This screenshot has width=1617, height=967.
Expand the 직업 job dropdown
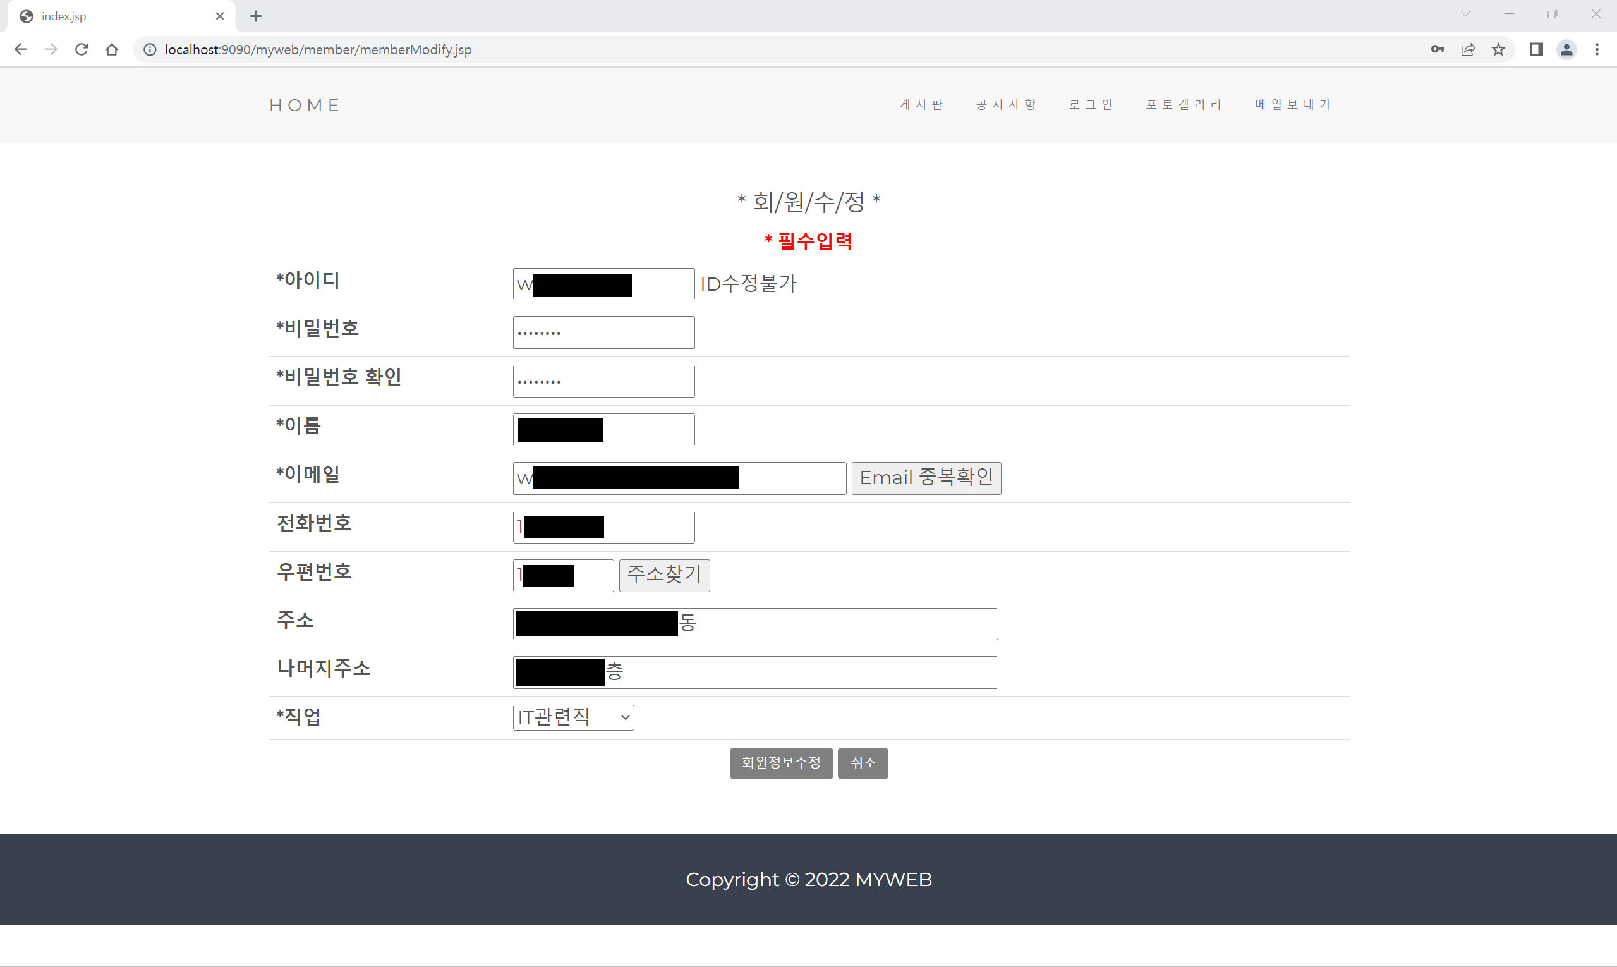coord(572,717)
